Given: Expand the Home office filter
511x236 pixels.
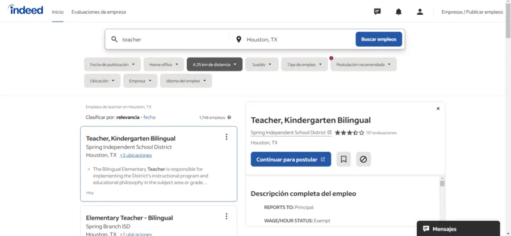Looking at the screenshot, I should coord(164,65).
